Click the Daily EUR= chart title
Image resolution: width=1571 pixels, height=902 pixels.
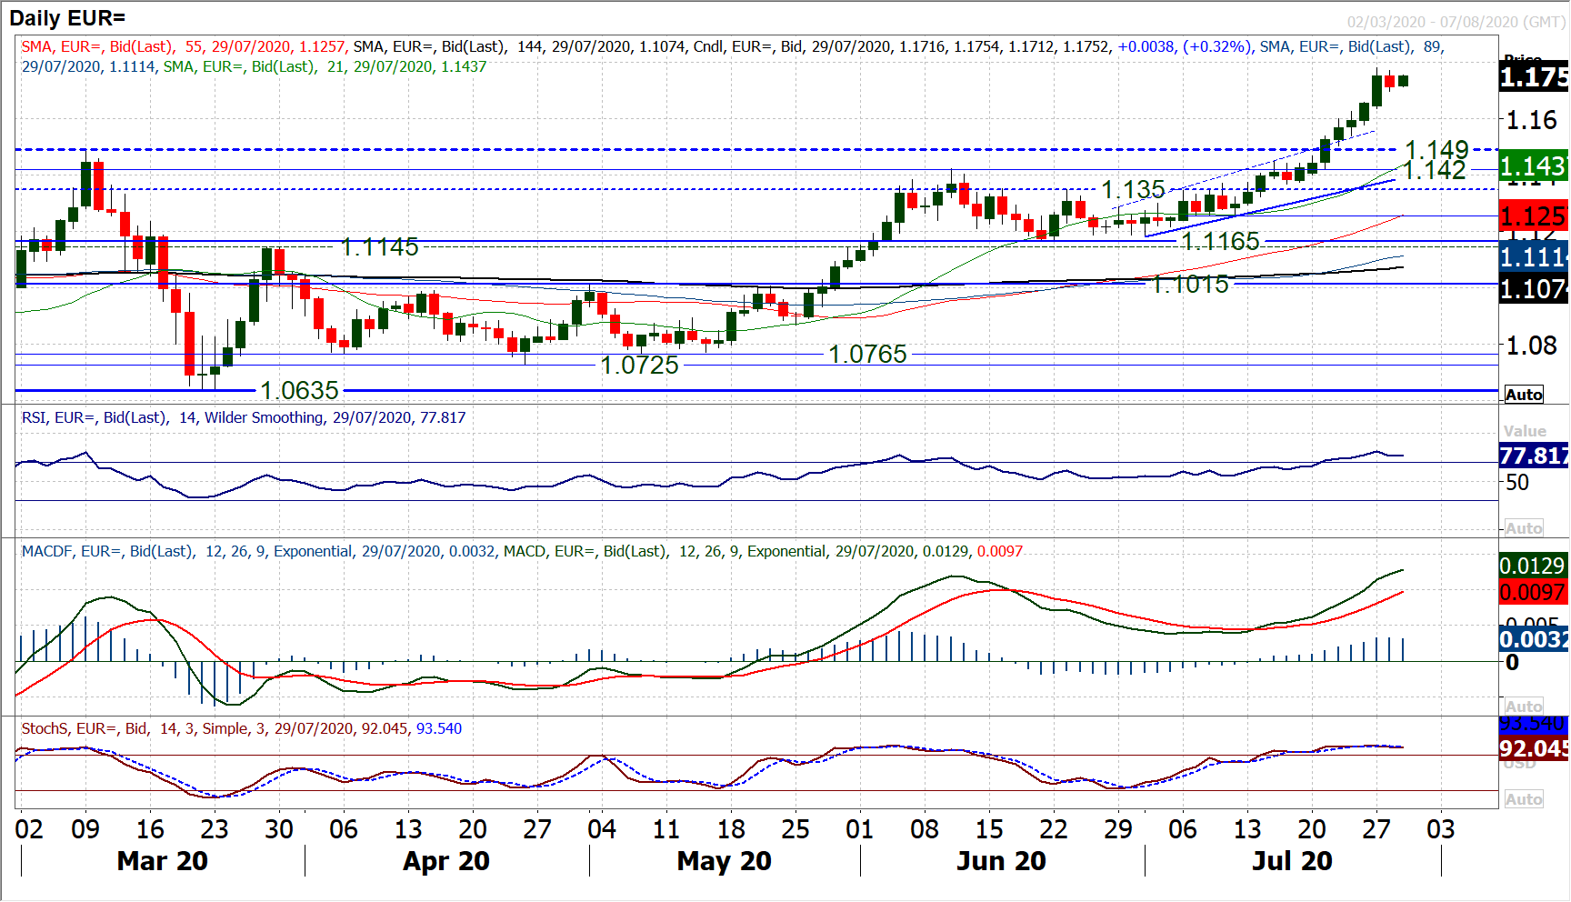pos(67,17)
